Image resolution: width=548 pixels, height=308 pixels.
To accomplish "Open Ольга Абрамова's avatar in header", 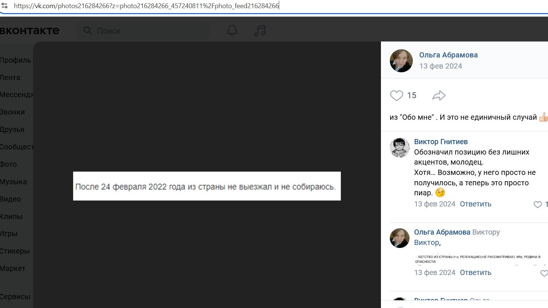I will click(401, 61).
